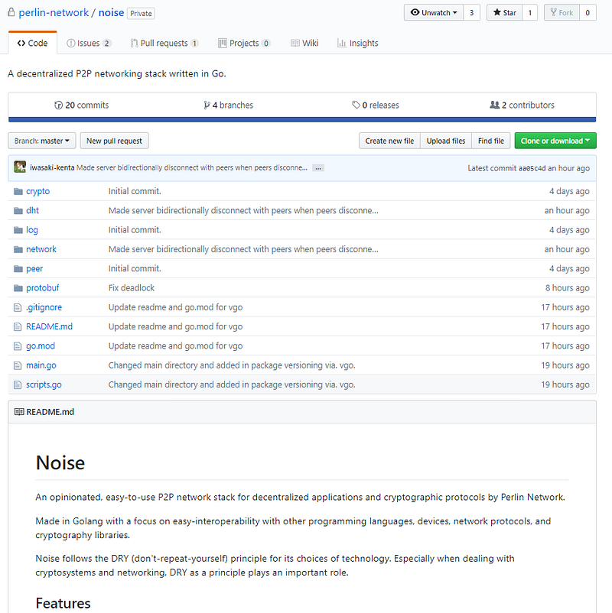Click the peer folder icon
This screenshot has width=612, height=613.
pos(18,268)
